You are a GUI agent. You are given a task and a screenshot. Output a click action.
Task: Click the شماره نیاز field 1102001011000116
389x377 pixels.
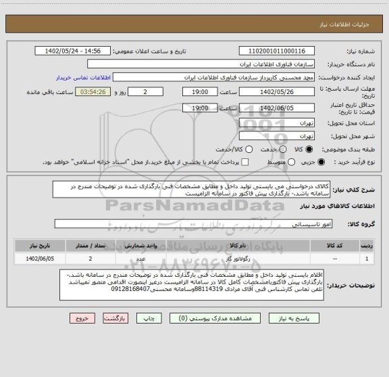277,51
